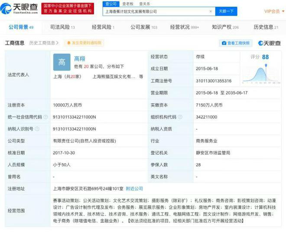Switch to the 查关系 search tab
The image size is (286, 233).
pos(144,4)
